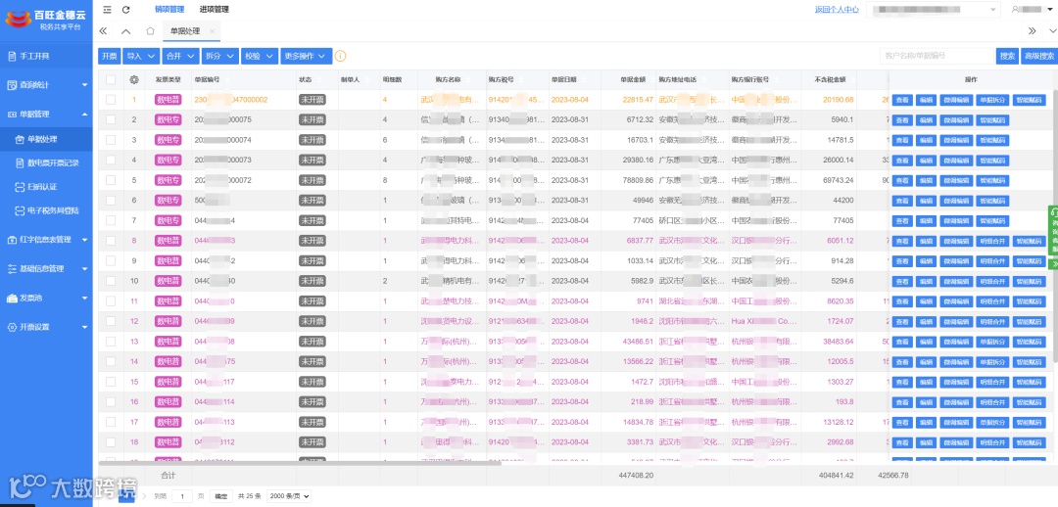Check the checkbox for row 5
Screen dimensions: 1058x507
111,180
